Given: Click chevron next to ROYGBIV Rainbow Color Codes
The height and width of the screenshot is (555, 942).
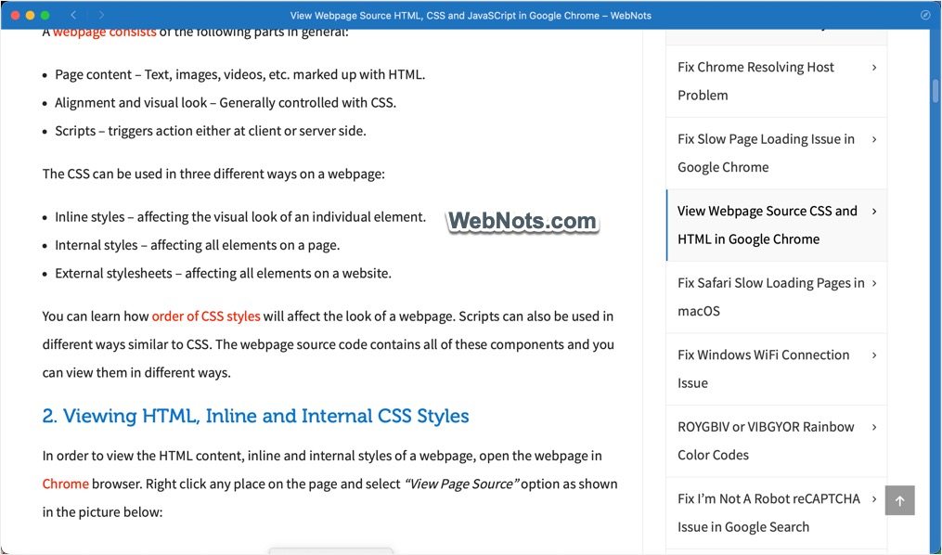Looking at the screenshot, I should [874, 427].
